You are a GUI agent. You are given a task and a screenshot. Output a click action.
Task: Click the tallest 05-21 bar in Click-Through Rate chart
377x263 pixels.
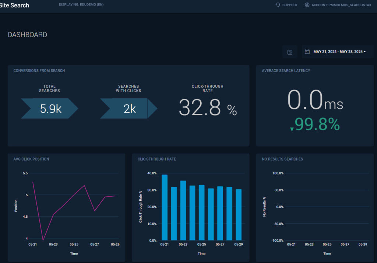click(165, 206)
